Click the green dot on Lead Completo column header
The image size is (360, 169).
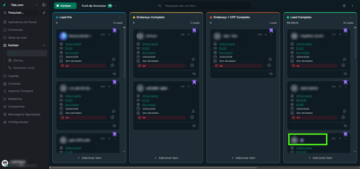pyautogui.click(x=288, y=17)
